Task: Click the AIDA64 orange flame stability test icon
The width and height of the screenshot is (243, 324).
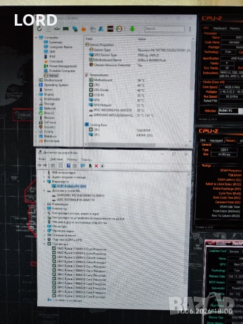Action: [84, 29]
